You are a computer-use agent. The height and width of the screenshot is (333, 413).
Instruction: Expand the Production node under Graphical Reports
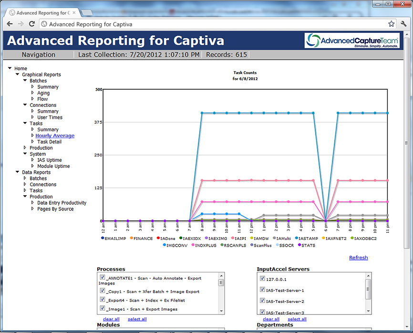click(x=25, y=148)
